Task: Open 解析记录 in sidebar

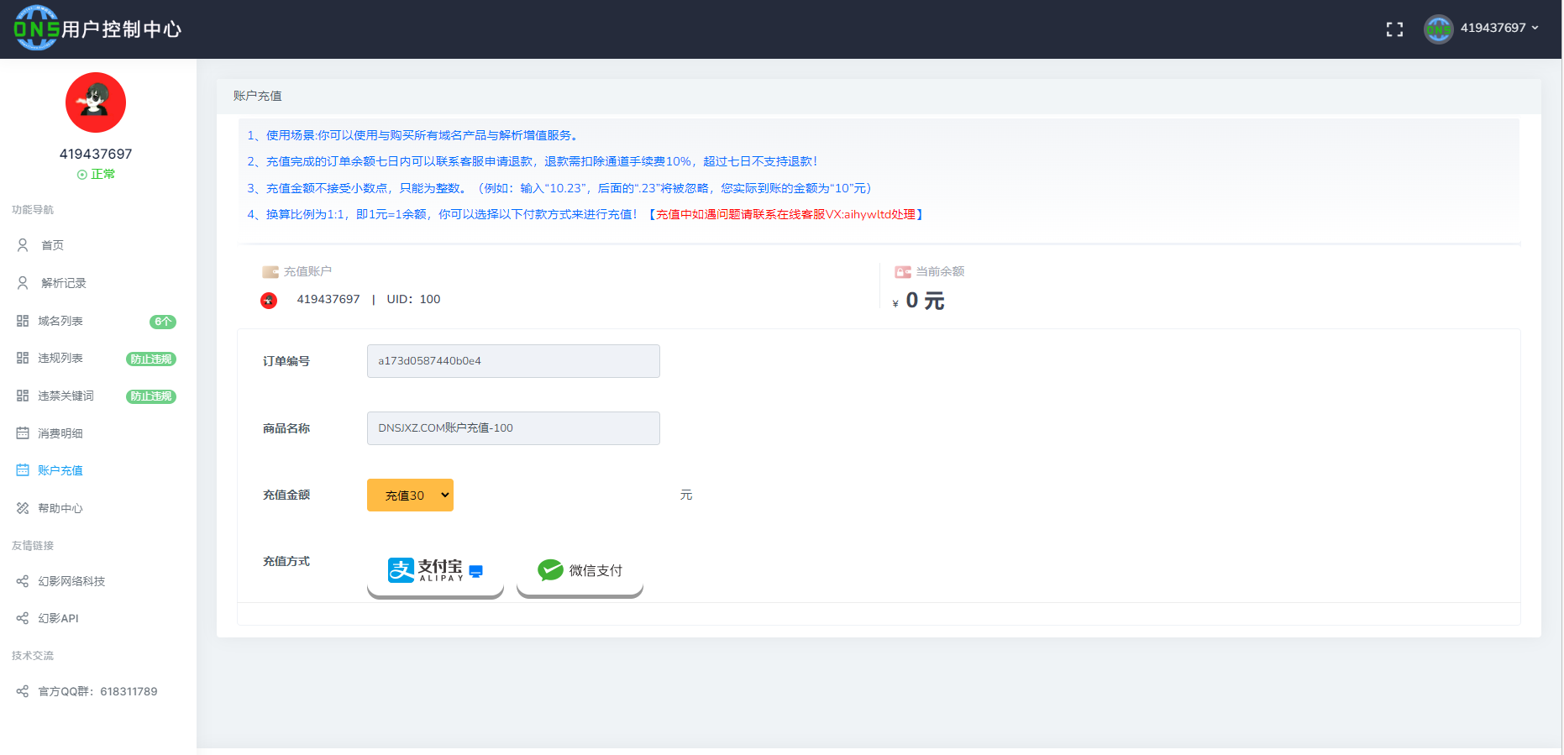Action: [63, 283]
